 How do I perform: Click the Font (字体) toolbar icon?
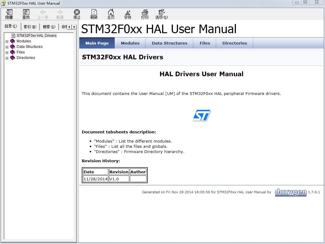pyautogui.click(x=128, y=14)
